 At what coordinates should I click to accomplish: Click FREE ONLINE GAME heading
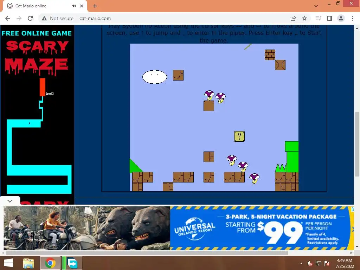coord(37,33)
